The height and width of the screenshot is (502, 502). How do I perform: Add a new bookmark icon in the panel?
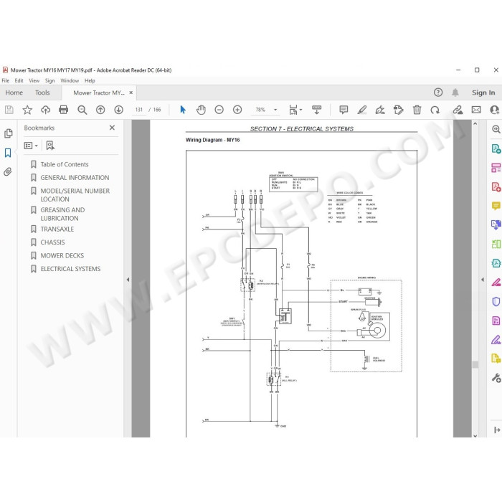pyautogui.click(x=50, y=146)
